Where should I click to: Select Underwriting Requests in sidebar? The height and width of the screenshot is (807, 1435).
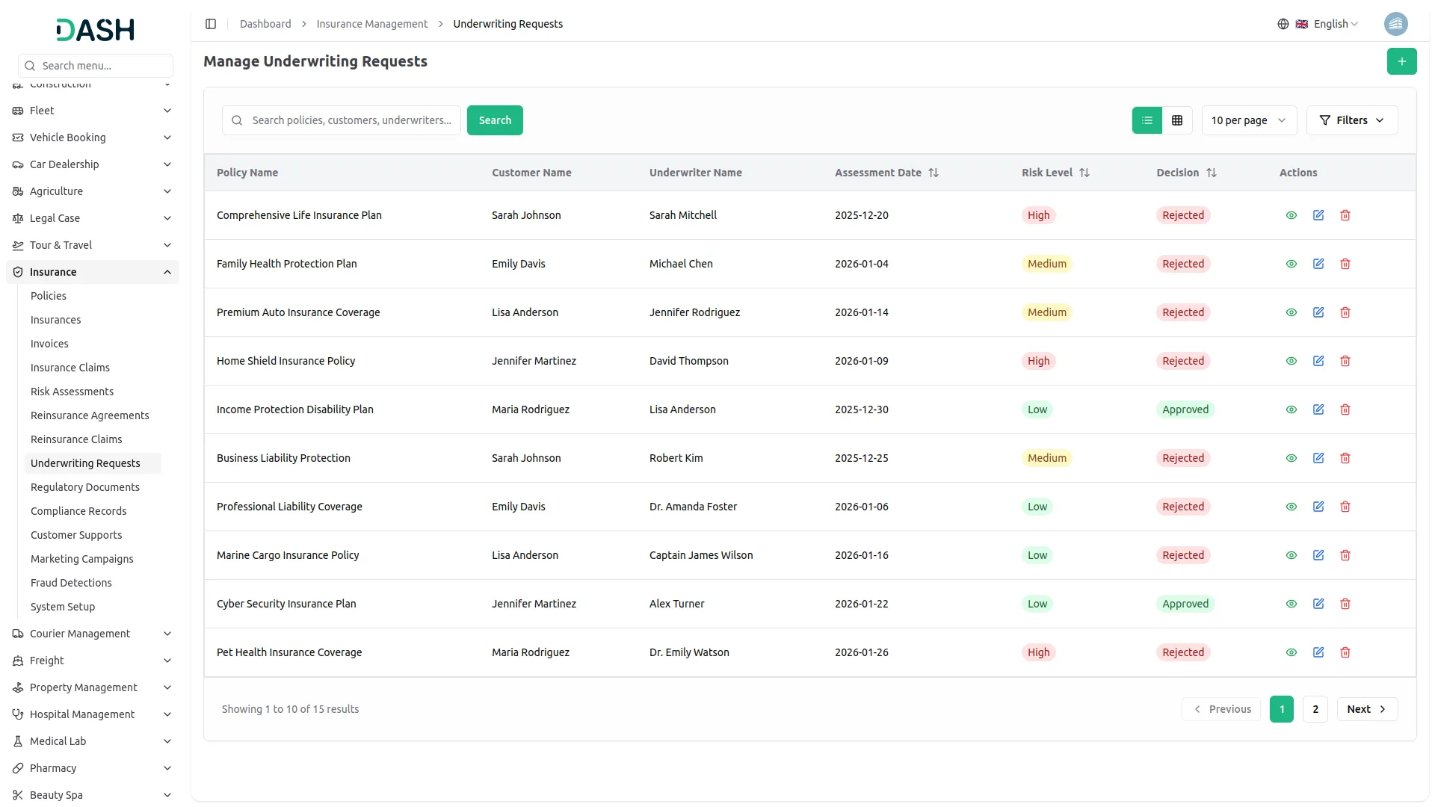pos(86,463)
